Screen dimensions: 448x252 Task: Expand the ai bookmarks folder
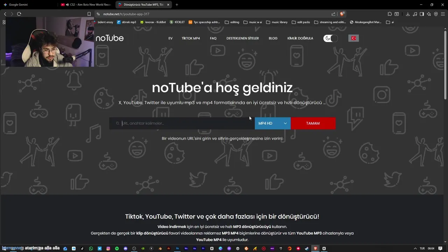390,22
